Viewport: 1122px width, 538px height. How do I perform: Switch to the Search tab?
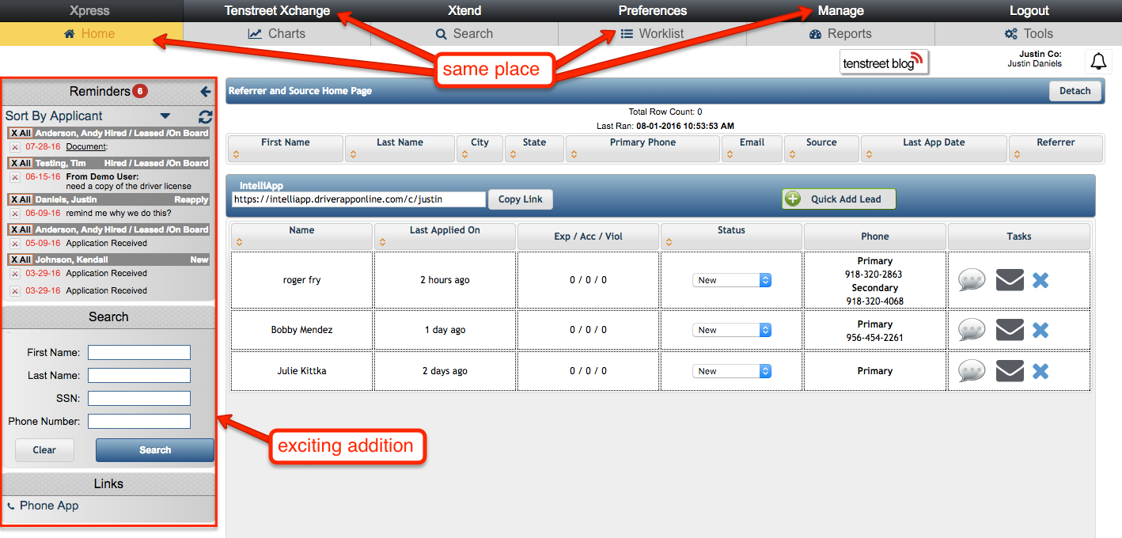464,34
